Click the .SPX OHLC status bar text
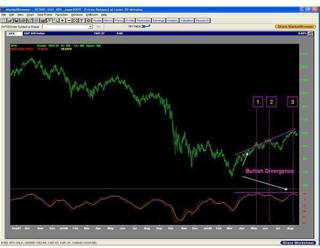The height and width of the screenshot is (248, 320). [x=49, y=243]
